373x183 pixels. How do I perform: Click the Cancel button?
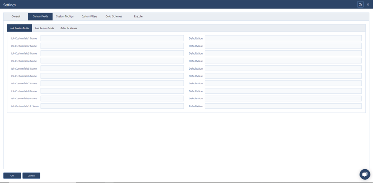coord(31,176)
